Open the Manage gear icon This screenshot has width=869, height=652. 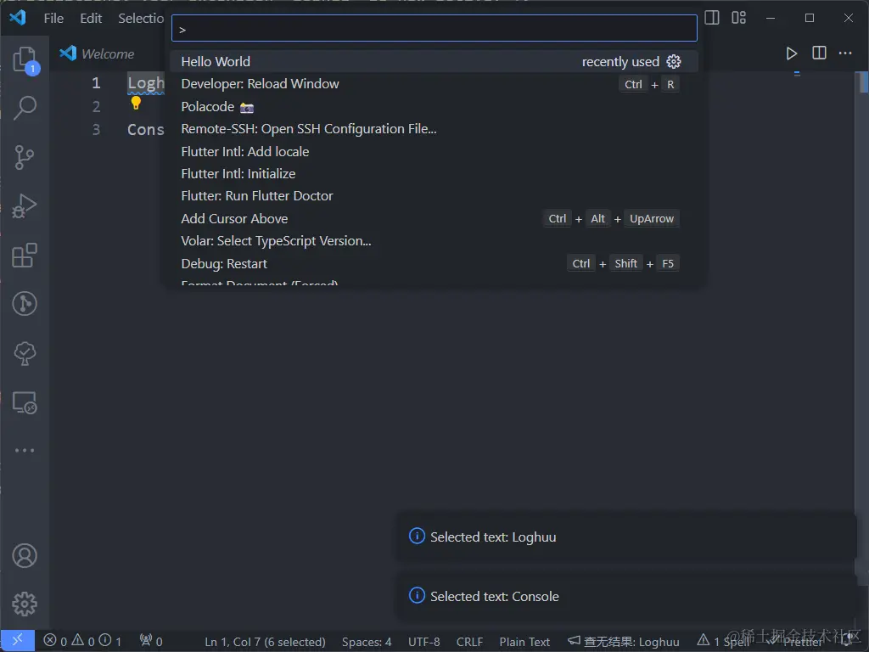(x=25, y=604)
